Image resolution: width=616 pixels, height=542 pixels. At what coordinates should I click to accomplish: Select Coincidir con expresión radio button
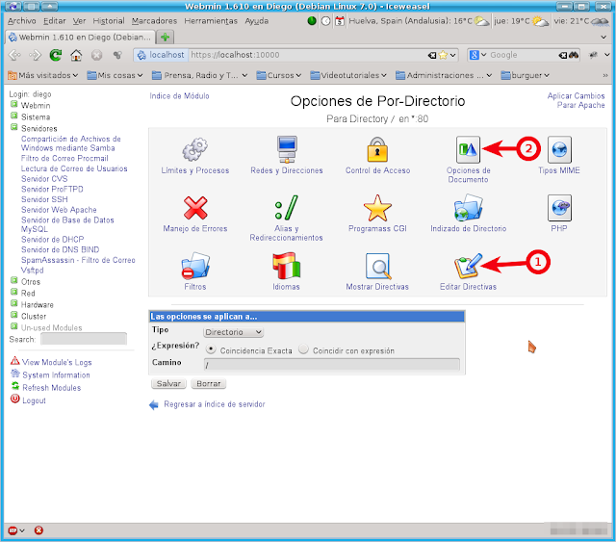tap(303, 349)
